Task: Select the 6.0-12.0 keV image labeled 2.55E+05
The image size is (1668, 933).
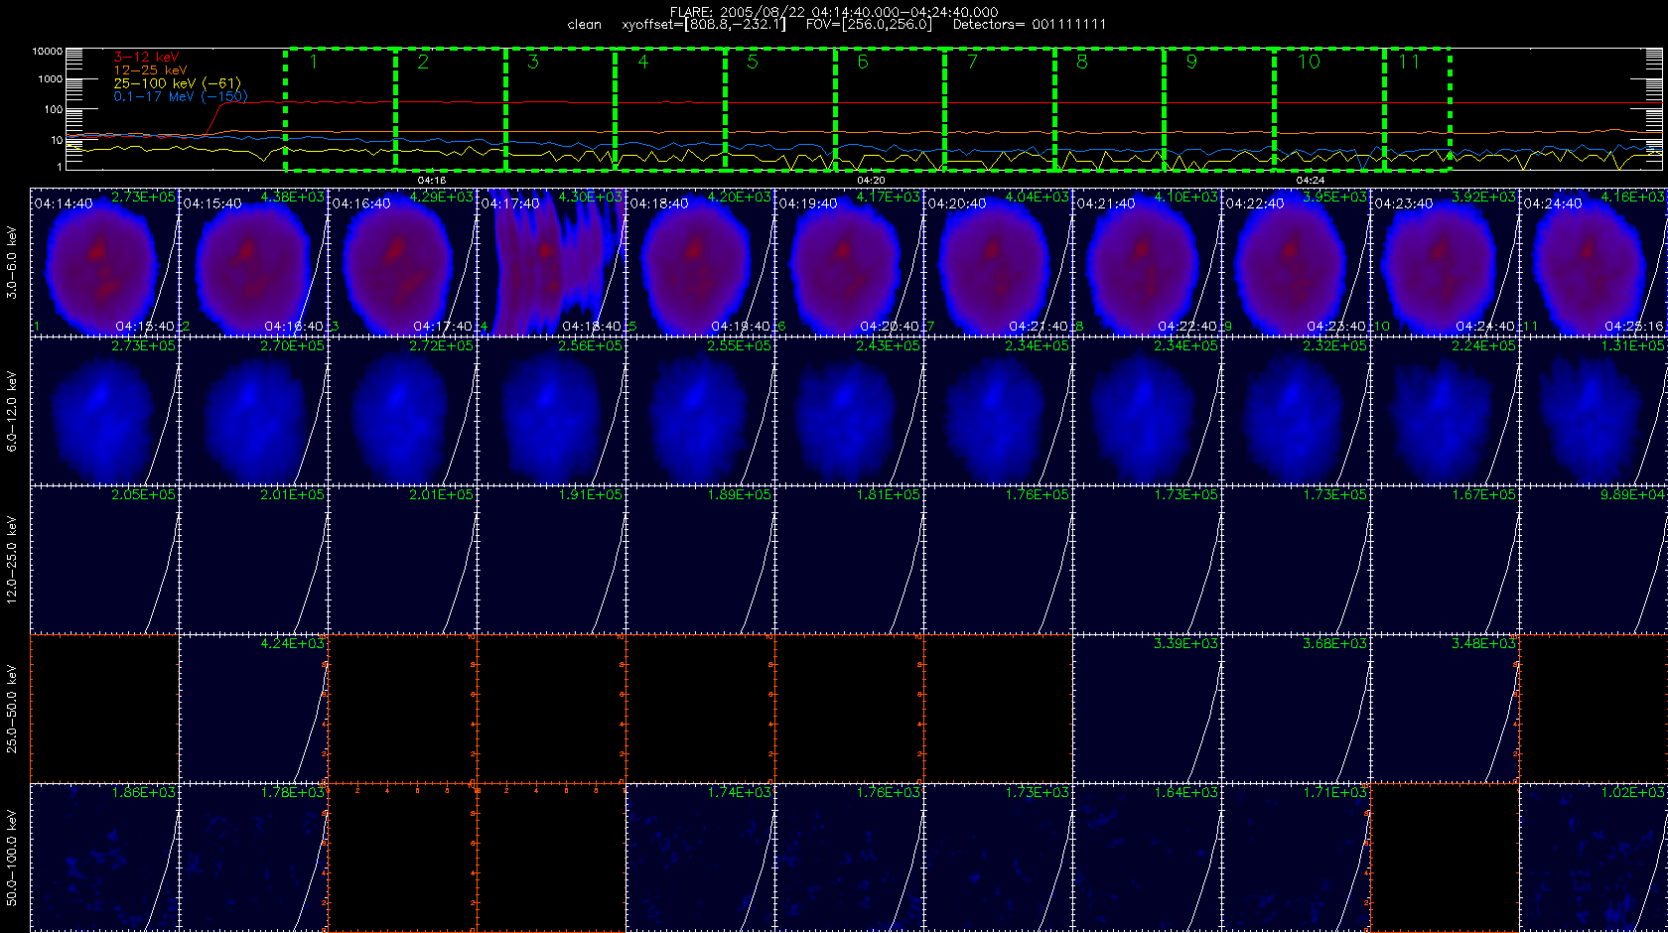Action: click(x=700, y=411)
